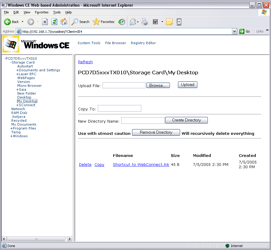
Task: Open the File Browser page
Action: click(116, 43)
